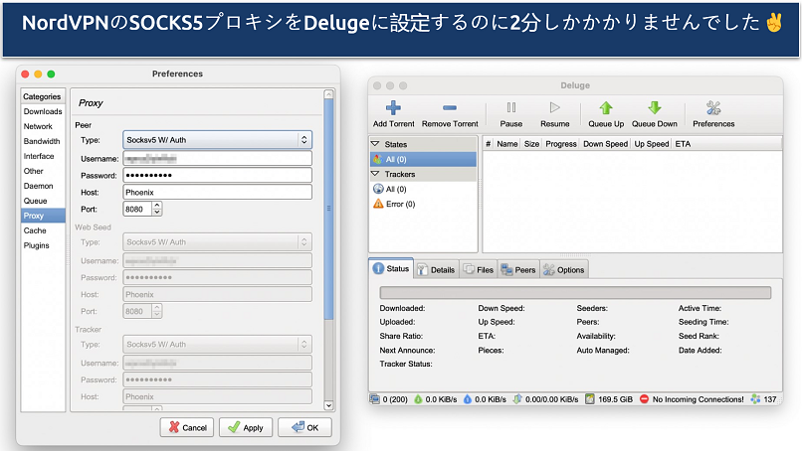Switch to the Details tab
Screen dimensions: 802x451
pos(436,269)
